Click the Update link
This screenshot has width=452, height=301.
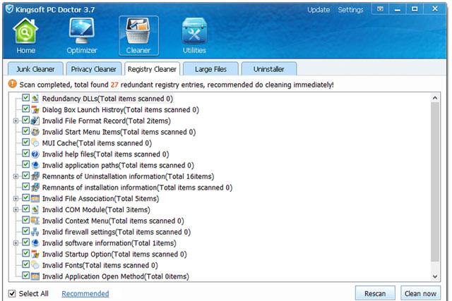319,10
